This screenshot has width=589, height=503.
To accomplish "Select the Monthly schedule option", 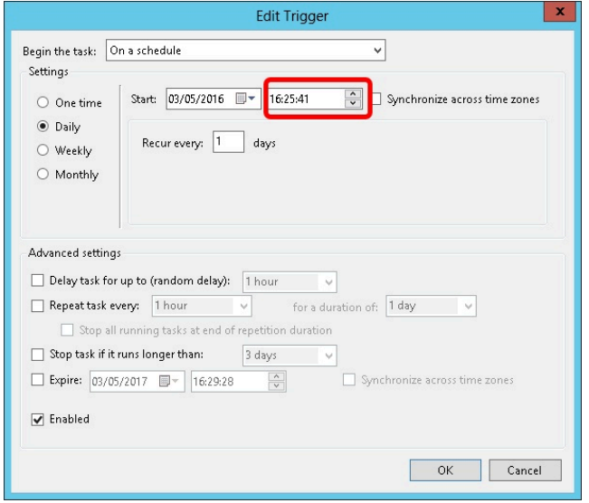I will 42,175.
